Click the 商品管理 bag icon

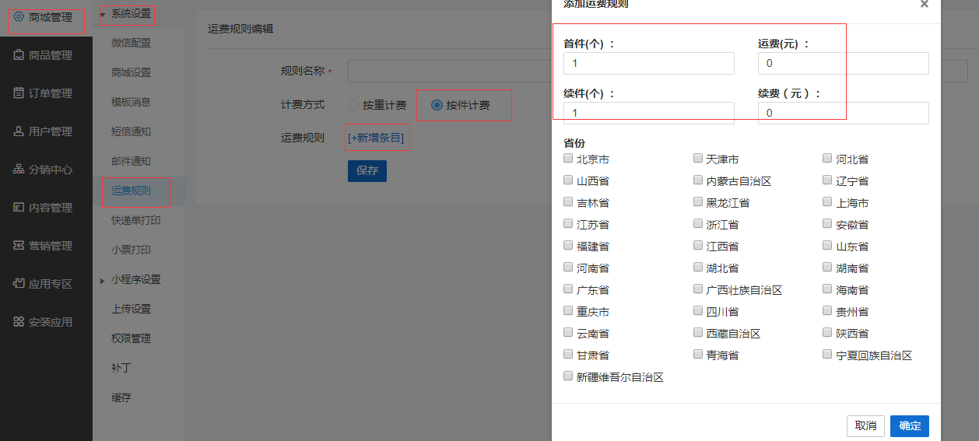click(x=19, y=55)
